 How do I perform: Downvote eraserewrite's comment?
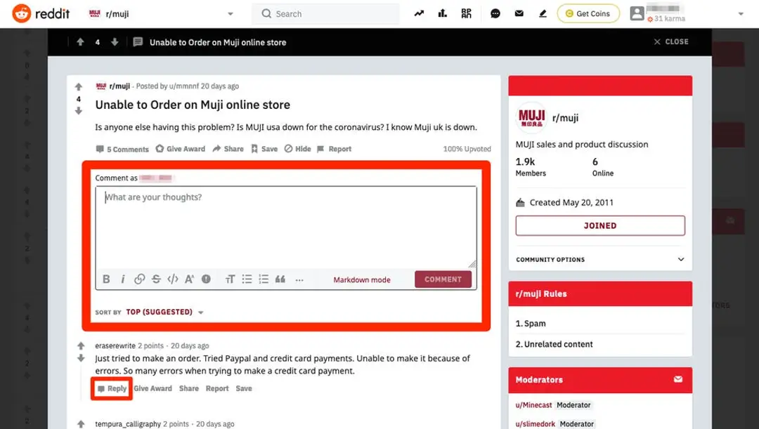click(82, 358)
